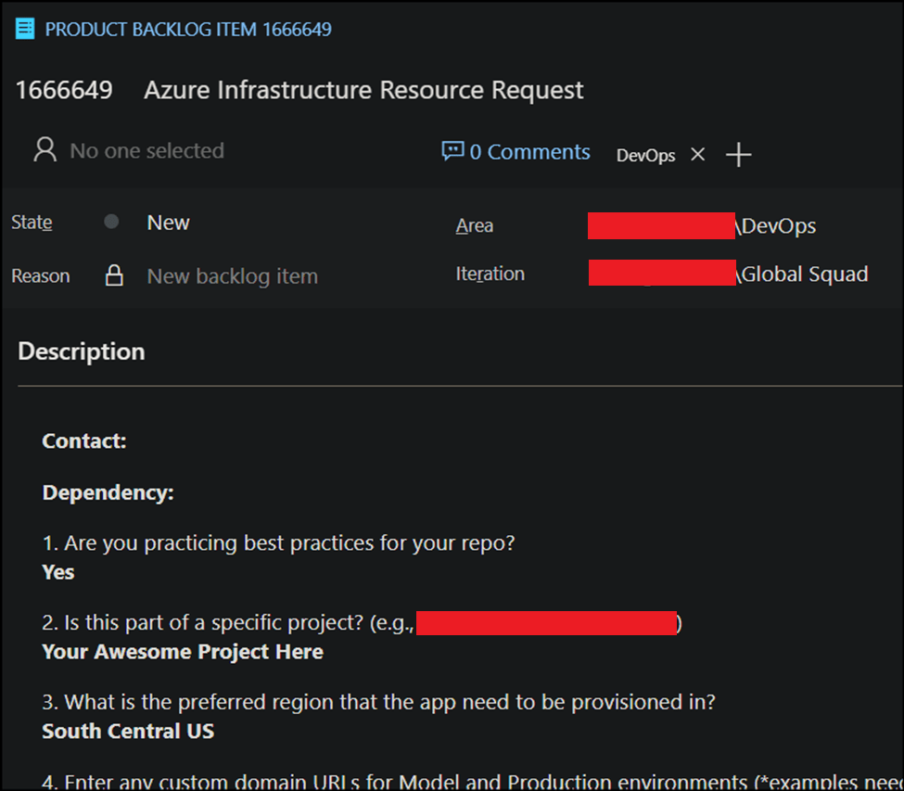This screenshot has height=791, width=904.
Task: Click the grey New state indicator dot
Action: pyautogui.click(x=111, y=223)
